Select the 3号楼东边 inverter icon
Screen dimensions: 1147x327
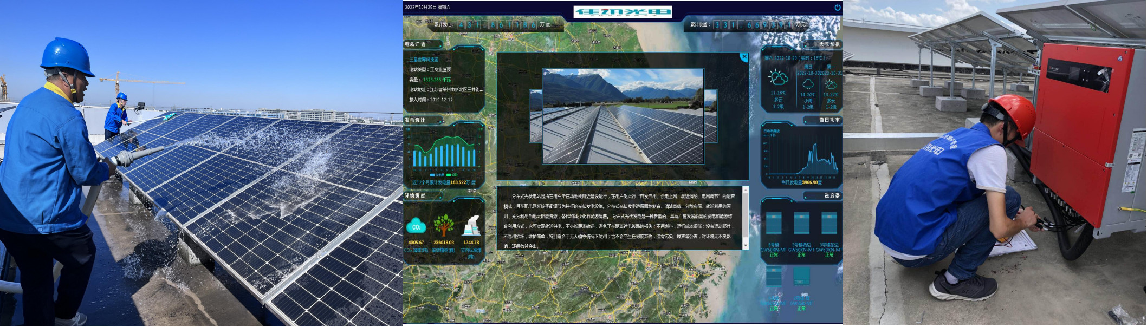(x=829, y=223)
